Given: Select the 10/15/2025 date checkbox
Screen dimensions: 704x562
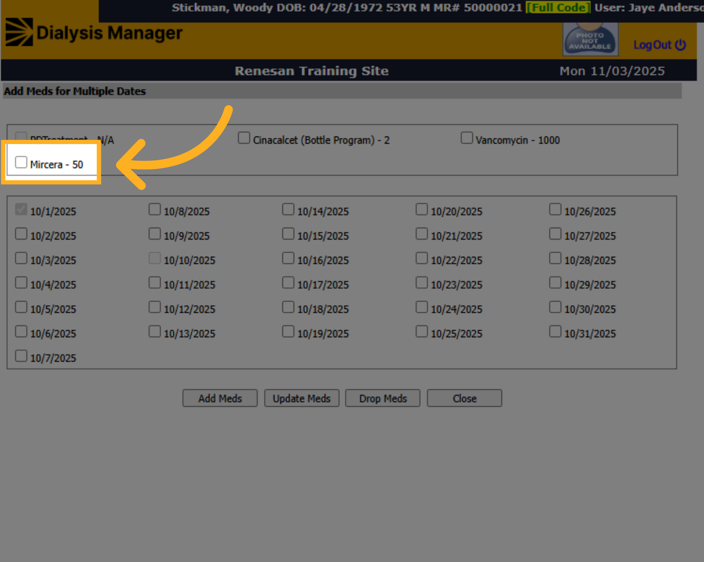Looking at the screenshot, I should [288, 234].
